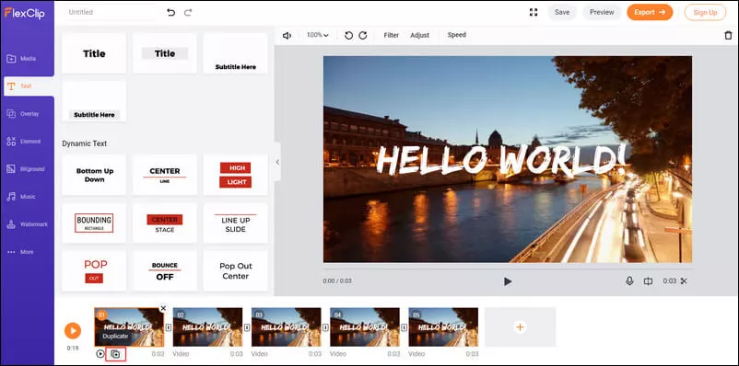739x366 pixels.
Task: Undo the last action
Action: (x=171, y=13)
